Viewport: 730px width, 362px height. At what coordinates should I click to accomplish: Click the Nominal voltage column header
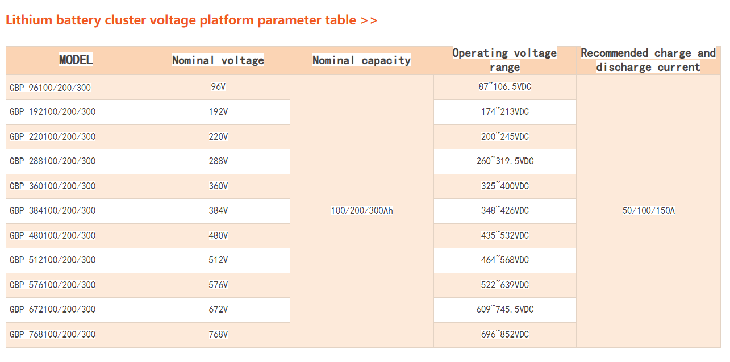[218, 60]
